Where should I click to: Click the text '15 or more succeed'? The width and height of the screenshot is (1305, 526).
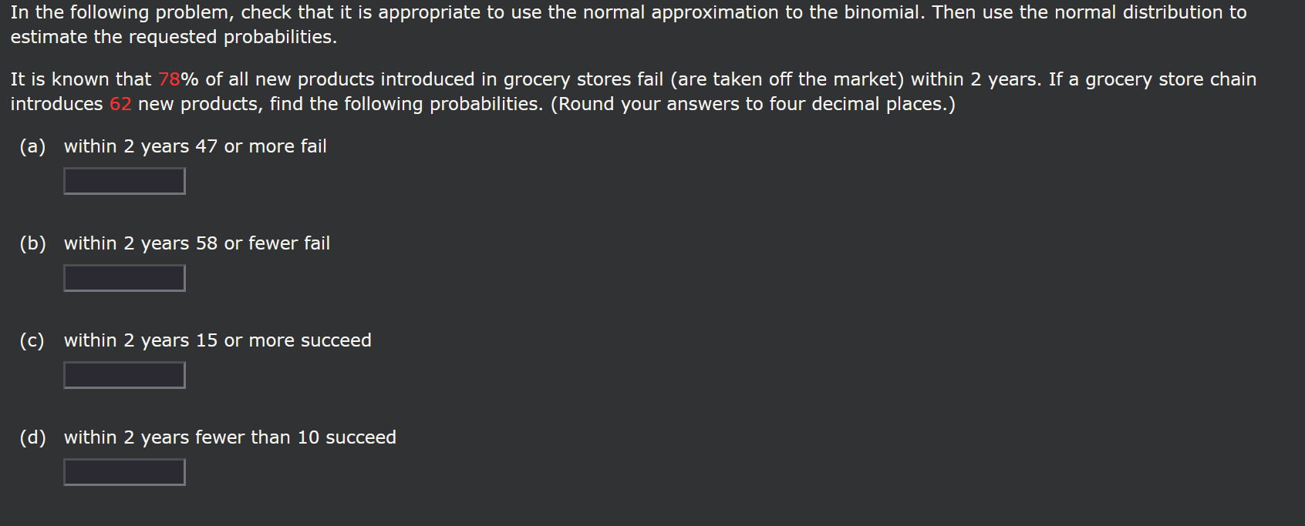tap(283, 340)
